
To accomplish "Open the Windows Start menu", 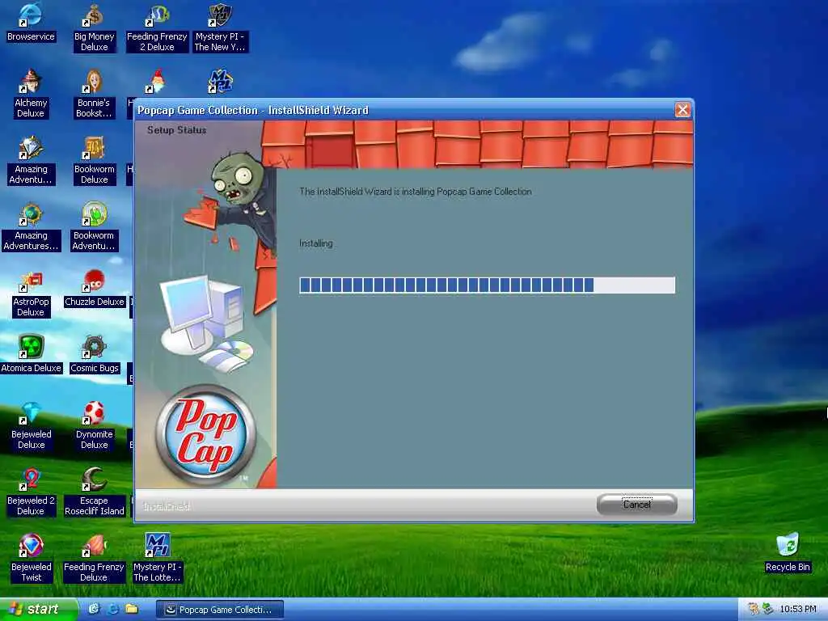I will pyautogui.click(x=38, y=610).
